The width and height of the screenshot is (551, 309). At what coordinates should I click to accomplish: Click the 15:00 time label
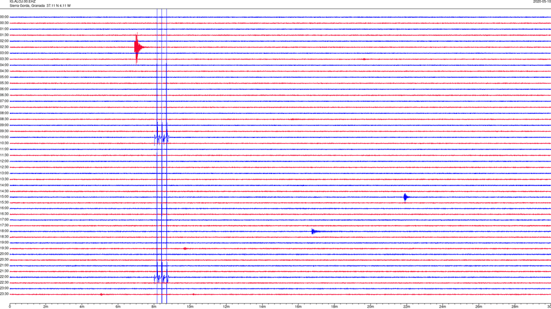pos(5,197)
